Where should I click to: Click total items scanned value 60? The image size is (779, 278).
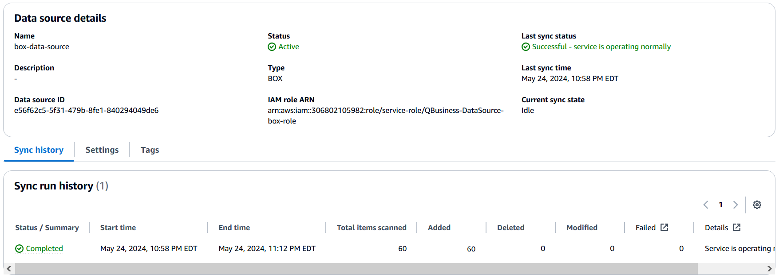403,249
